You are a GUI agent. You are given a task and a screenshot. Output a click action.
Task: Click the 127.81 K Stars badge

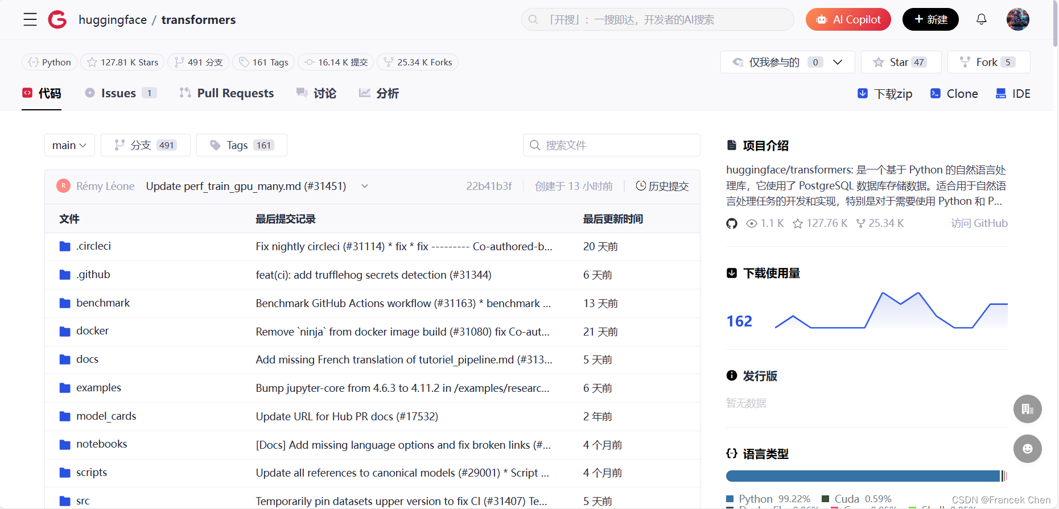coord(122,62)
